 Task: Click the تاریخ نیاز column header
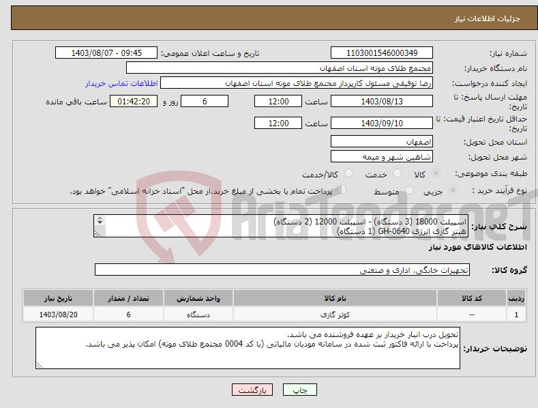(x=58, y=298)
